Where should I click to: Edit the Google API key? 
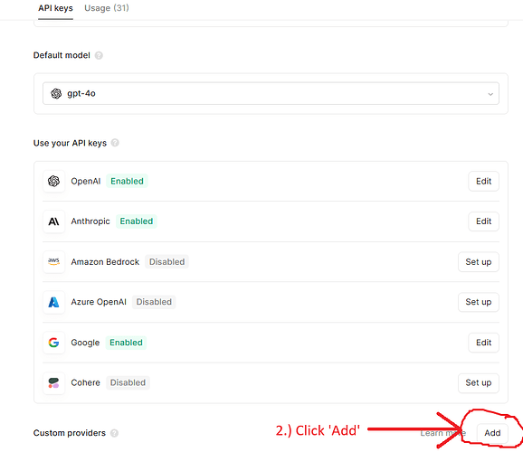[484, 343]
